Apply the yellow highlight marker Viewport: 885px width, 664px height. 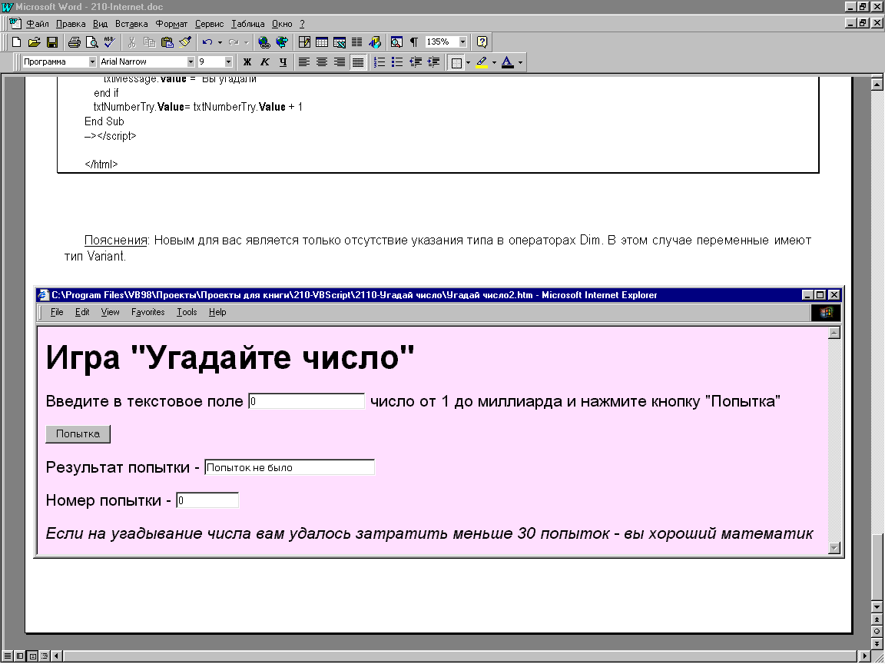pyautogui.click(x=482, y=62)
